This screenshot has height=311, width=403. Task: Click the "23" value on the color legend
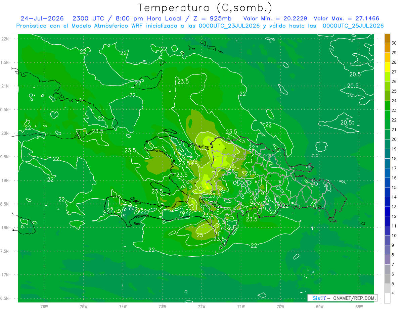coord(394,110)
